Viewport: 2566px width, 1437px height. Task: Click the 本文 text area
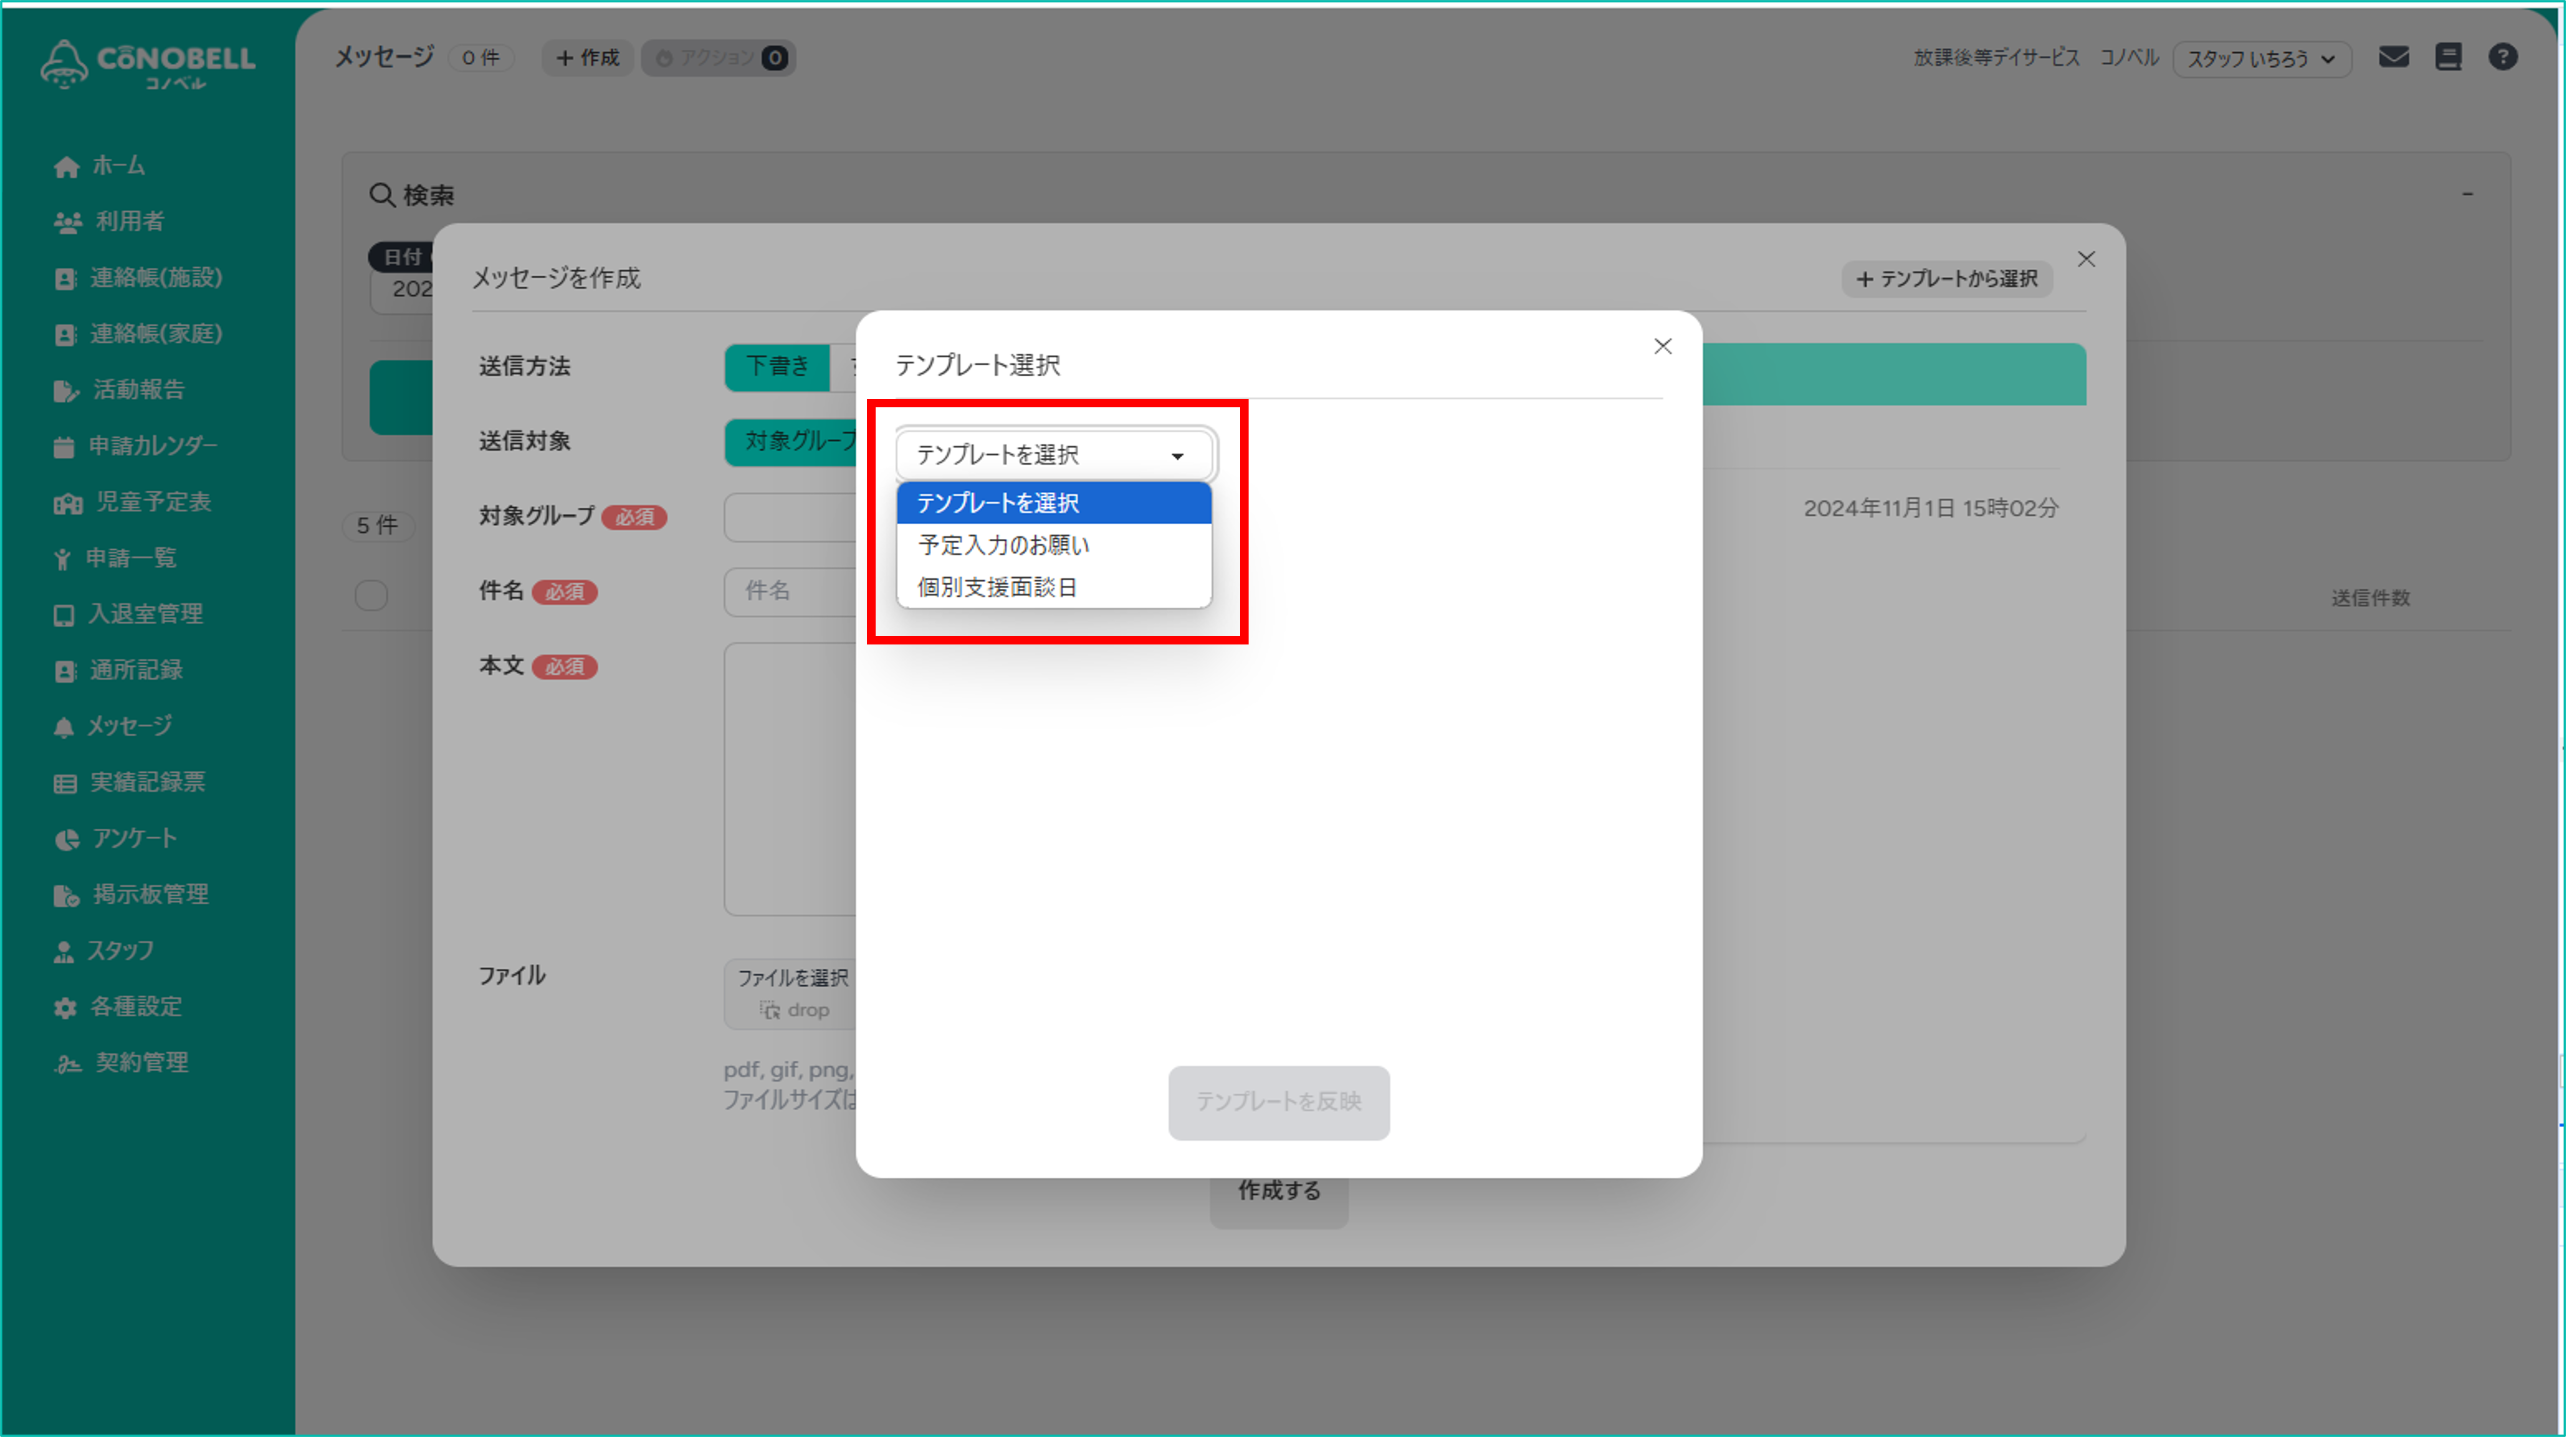(791, 779)
